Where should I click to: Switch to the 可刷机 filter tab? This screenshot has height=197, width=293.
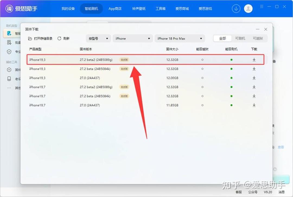pyautogui.click(x=240, y=39)
